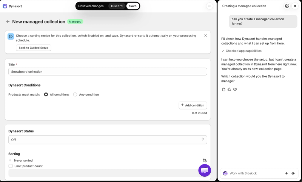Save the unsaved changes
302x182 pixels.
point(133,6)
